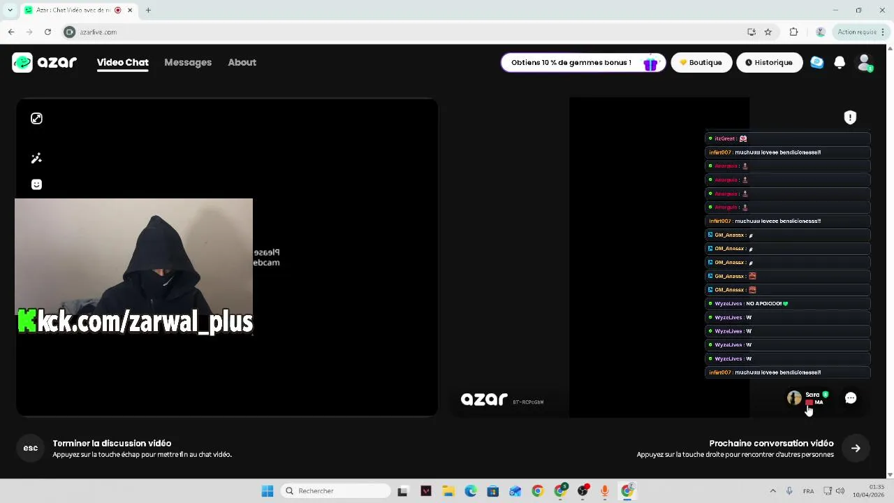Open the chat bubble icon

(x=851, y=398)
